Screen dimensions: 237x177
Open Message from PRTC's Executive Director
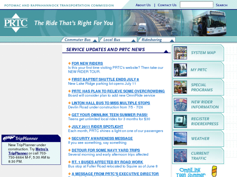115,174
